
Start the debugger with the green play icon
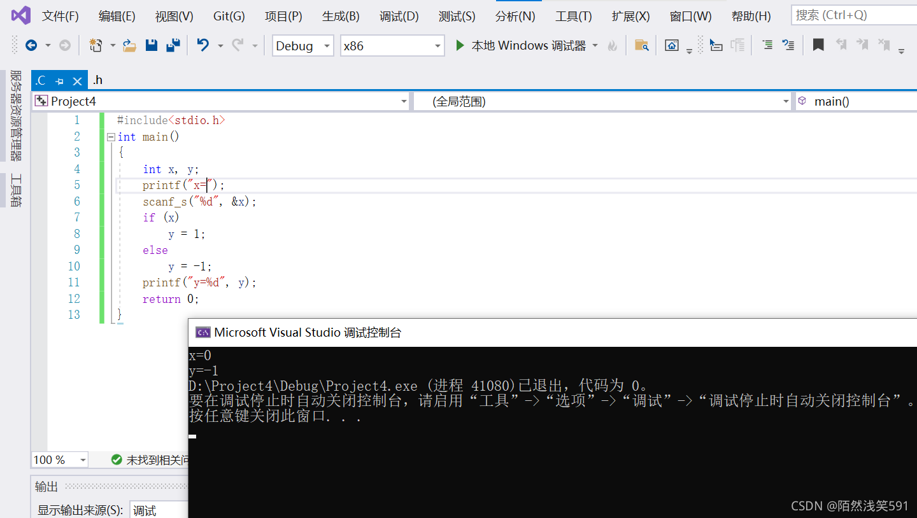click(x=460, y=45)
